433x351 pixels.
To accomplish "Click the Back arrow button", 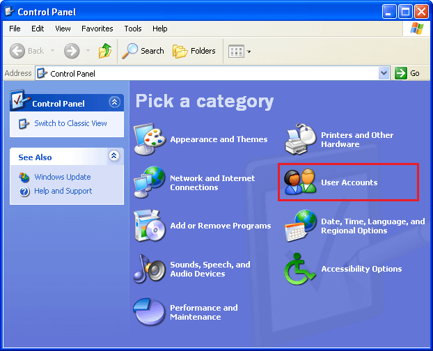I will click(x=17, y=51).
